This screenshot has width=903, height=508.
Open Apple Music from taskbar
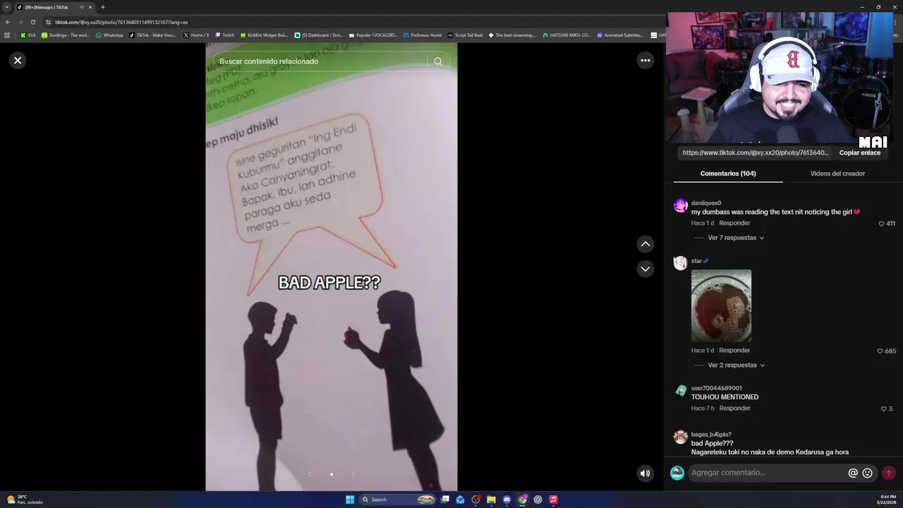pyautogui.click(x=553, y=500)
